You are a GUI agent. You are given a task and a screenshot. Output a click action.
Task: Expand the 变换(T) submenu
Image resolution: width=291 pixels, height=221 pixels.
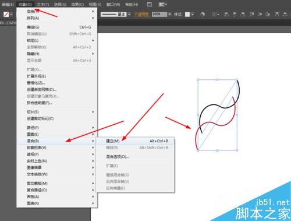(x=57, y=12)
